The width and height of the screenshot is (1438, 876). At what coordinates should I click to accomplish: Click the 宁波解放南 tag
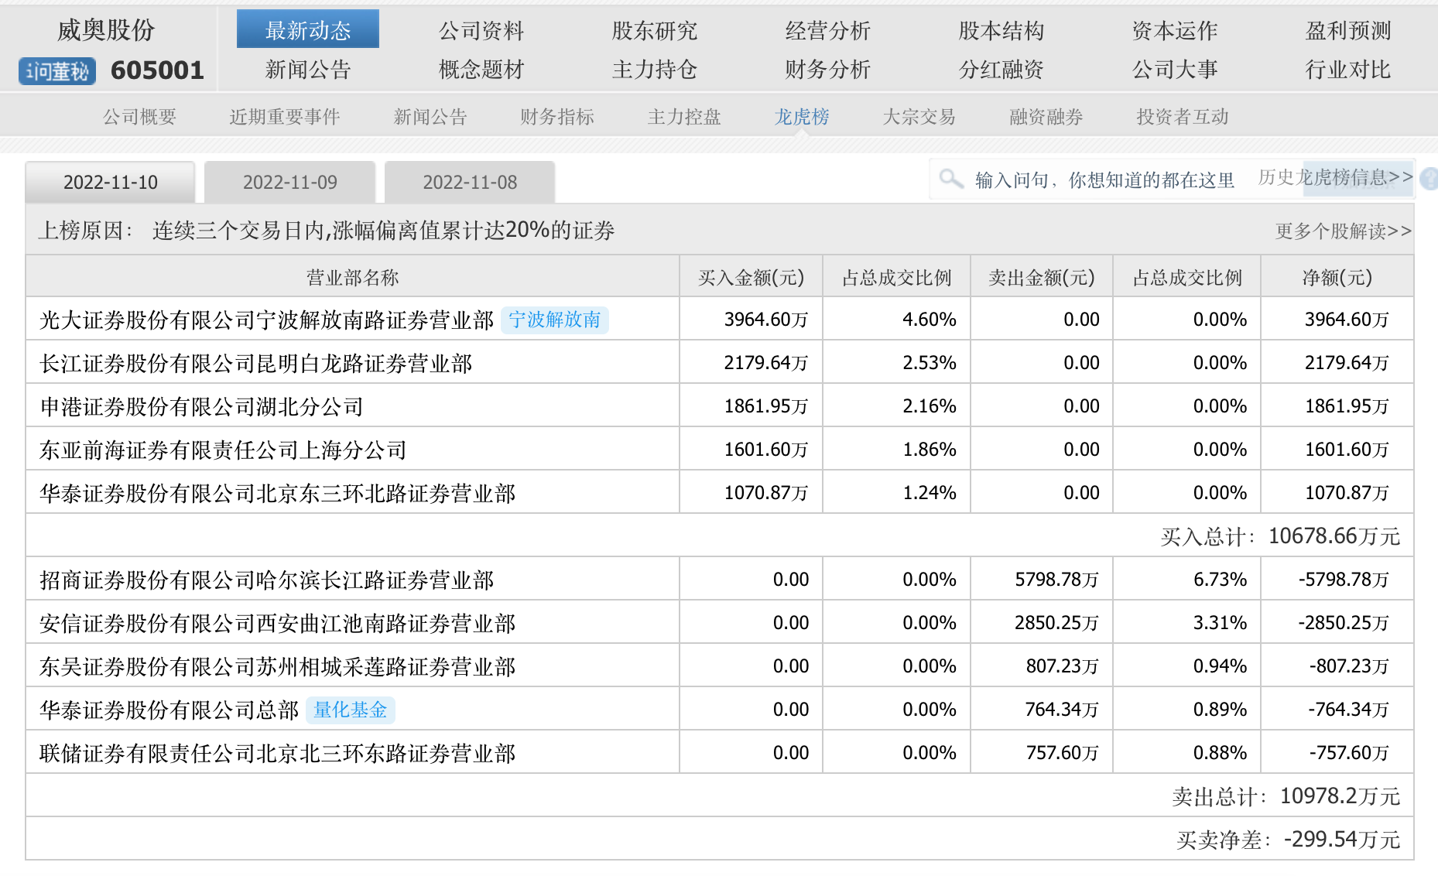coord(554,320)
